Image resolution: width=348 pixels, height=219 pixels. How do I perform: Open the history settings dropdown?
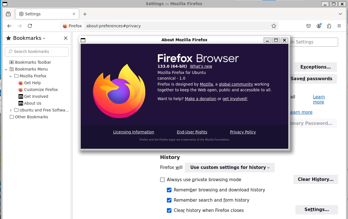click(x=229, y=168)
